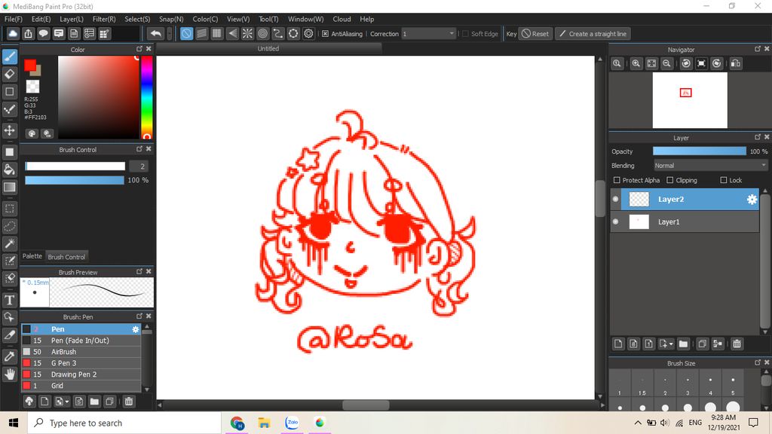Click the export share icon
The height and width of the screenshot is (434, 772).
click(x=28, y=33)
